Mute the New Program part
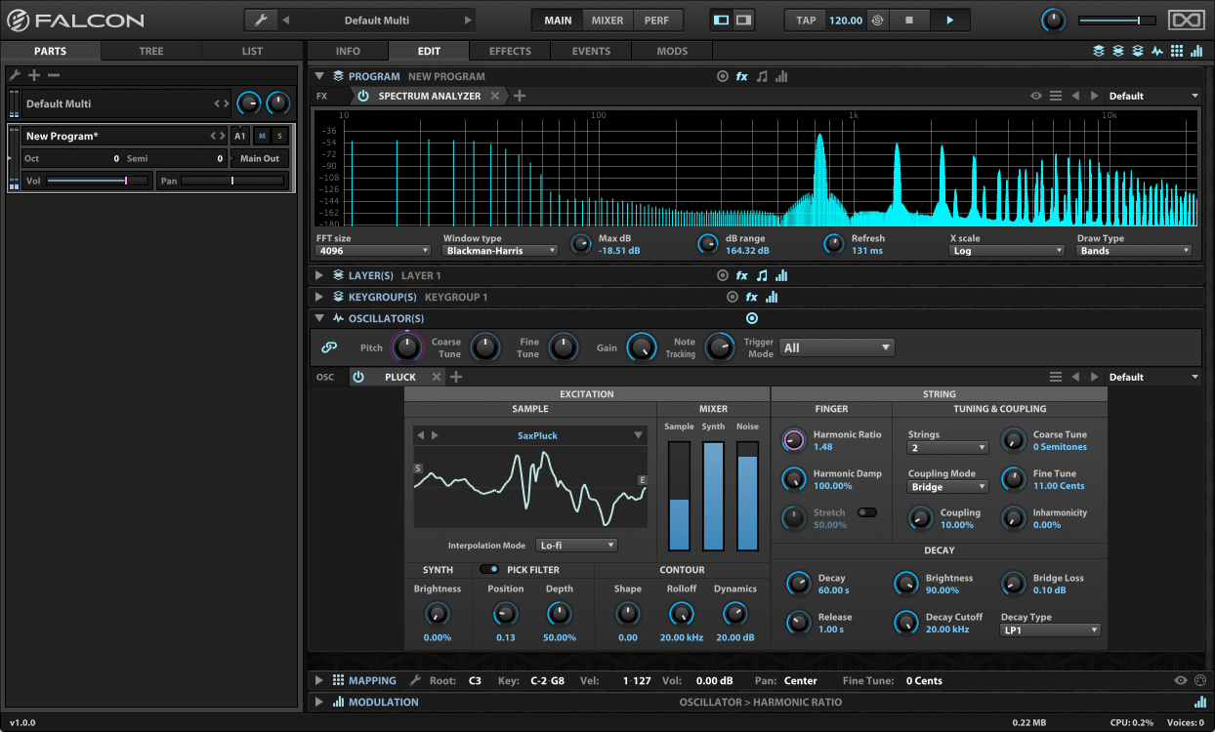This screenshot has width=1215, height=732. pos(262,137)
